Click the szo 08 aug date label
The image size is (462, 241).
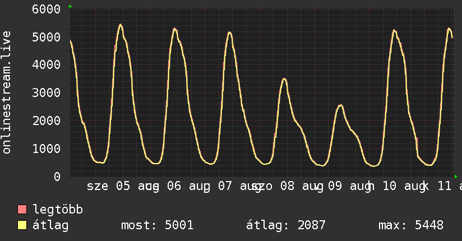pyautogui.click(x=287, y=187)
